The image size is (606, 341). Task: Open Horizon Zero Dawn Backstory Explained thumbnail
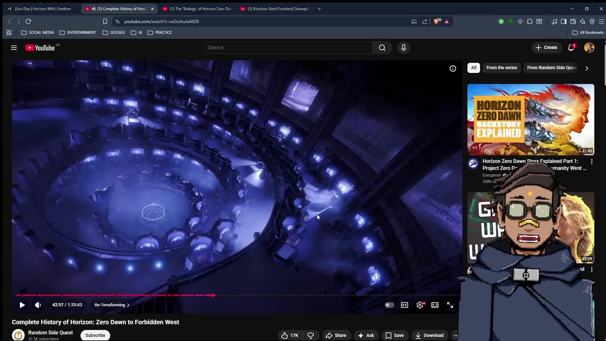pyautogui.click(x=531, y=120)
